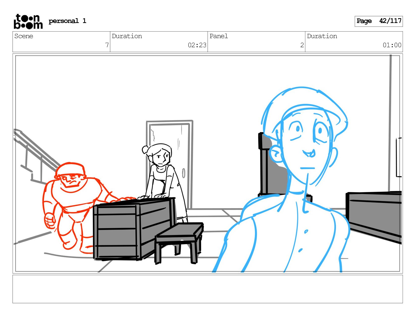416x322 pixels.
Task: Click the empty caption box below the panel
Action: coord(207,289)
